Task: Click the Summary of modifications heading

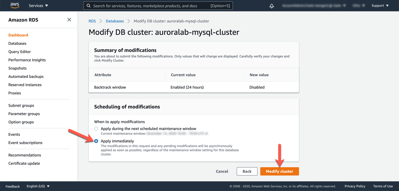Action: tap(125, 50)
